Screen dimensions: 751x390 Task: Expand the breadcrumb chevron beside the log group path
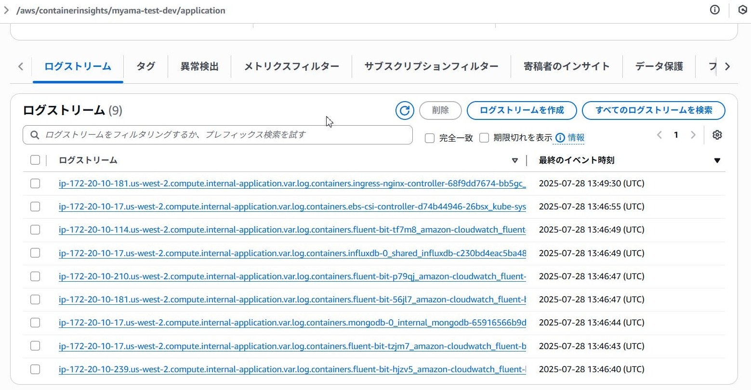point(7,10)
